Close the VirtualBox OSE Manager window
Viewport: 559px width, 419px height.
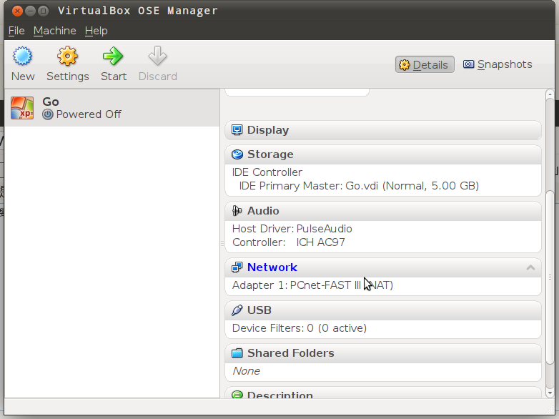point(17,11)
